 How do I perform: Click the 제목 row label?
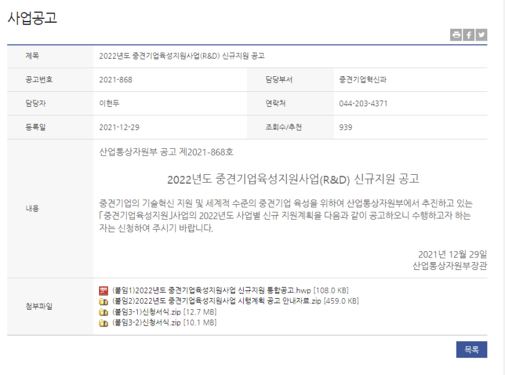[32, 55]
